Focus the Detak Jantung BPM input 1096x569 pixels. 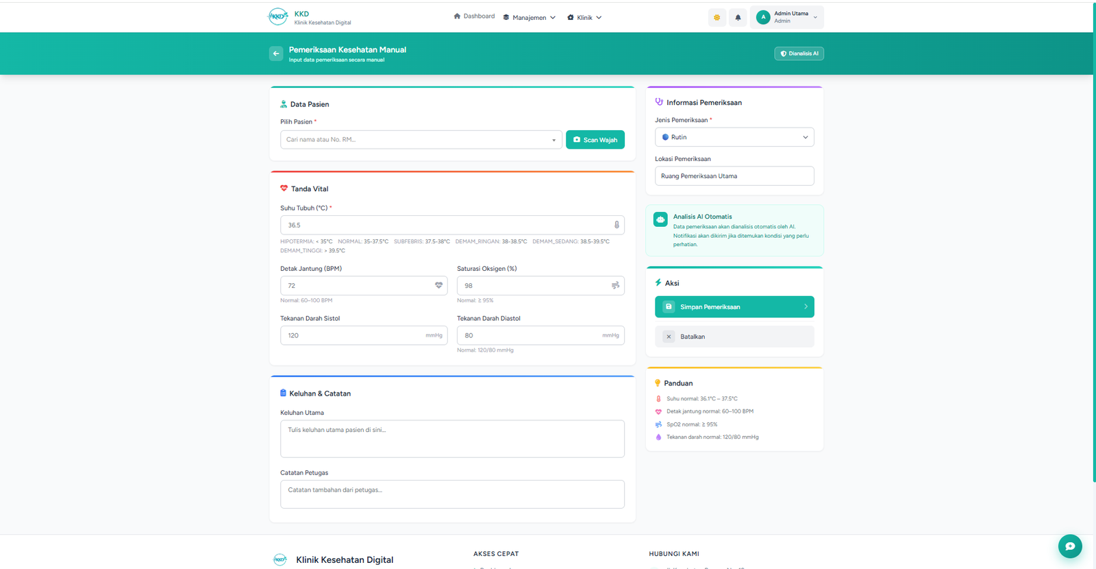tap(364, 285)
